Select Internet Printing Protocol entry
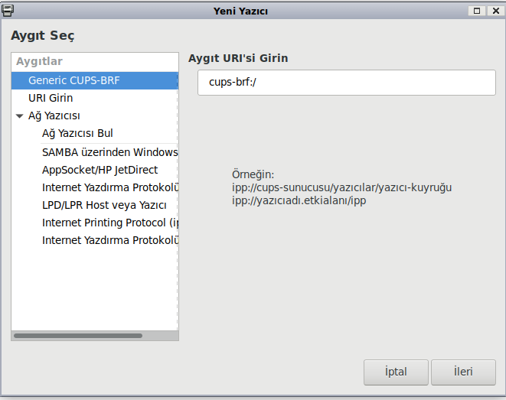 point(109,223)
